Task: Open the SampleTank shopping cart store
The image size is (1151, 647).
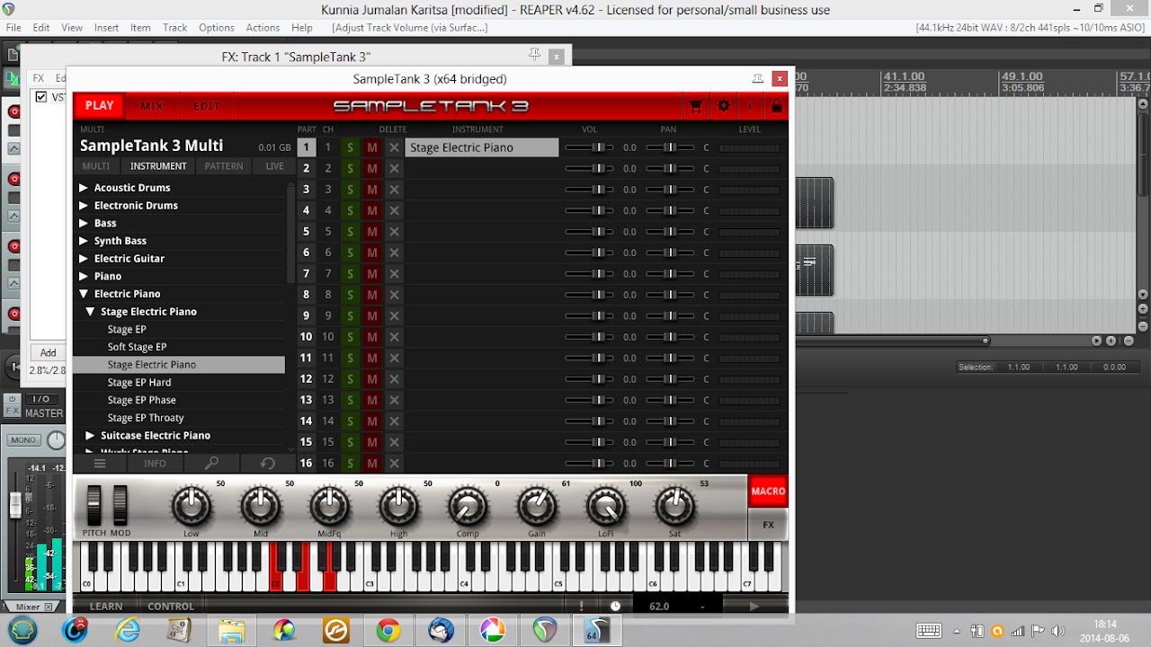Action: tap(695, 106)
